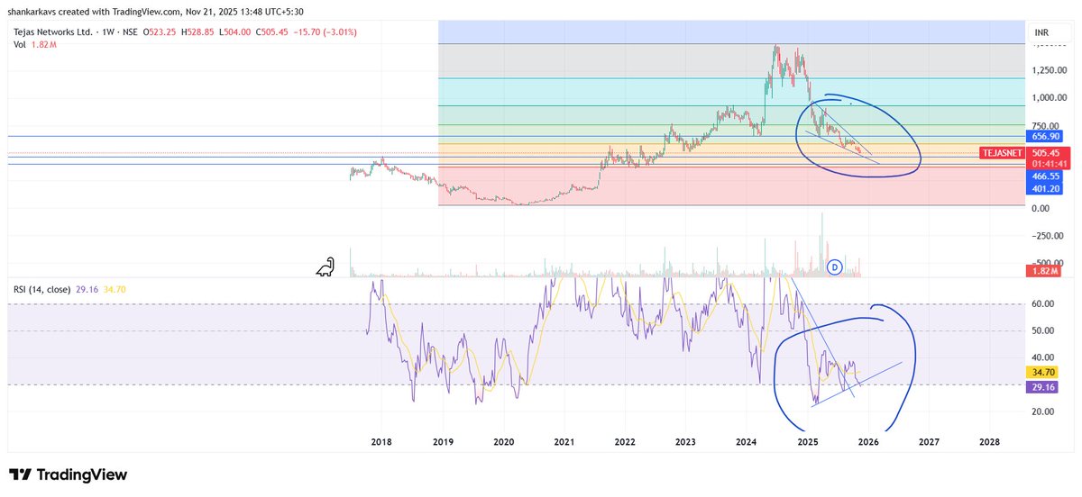Click the 2026 label on the time axis
The height and width of the screenshot is (497, 1082).
point(868,442)
